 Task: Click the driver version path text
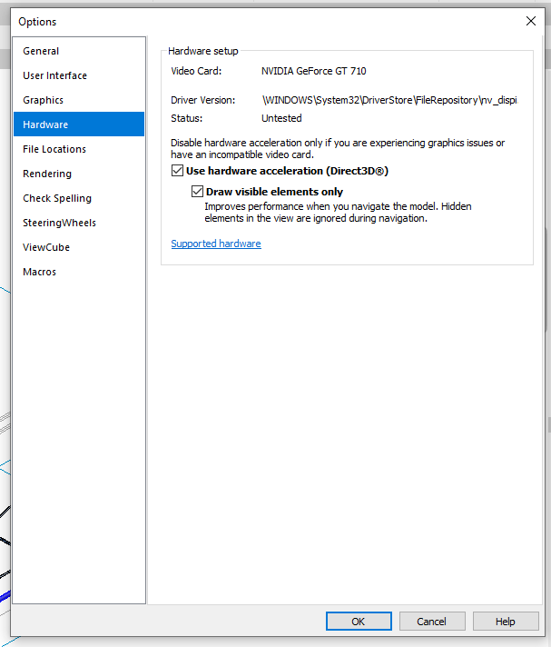389,100
